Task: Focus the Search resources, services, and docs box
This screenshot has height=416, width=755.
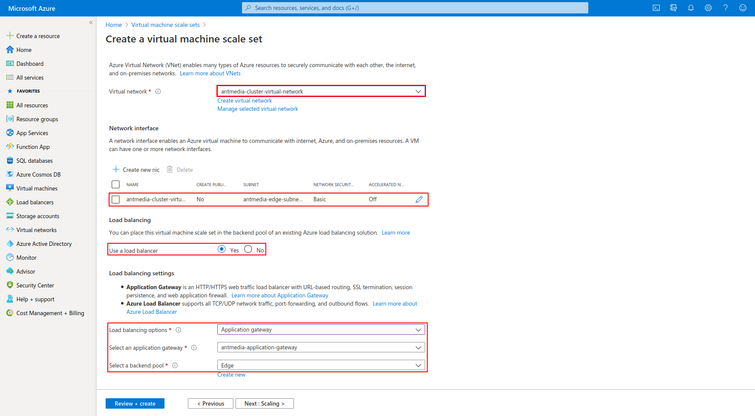Action: tap(415, 8)
